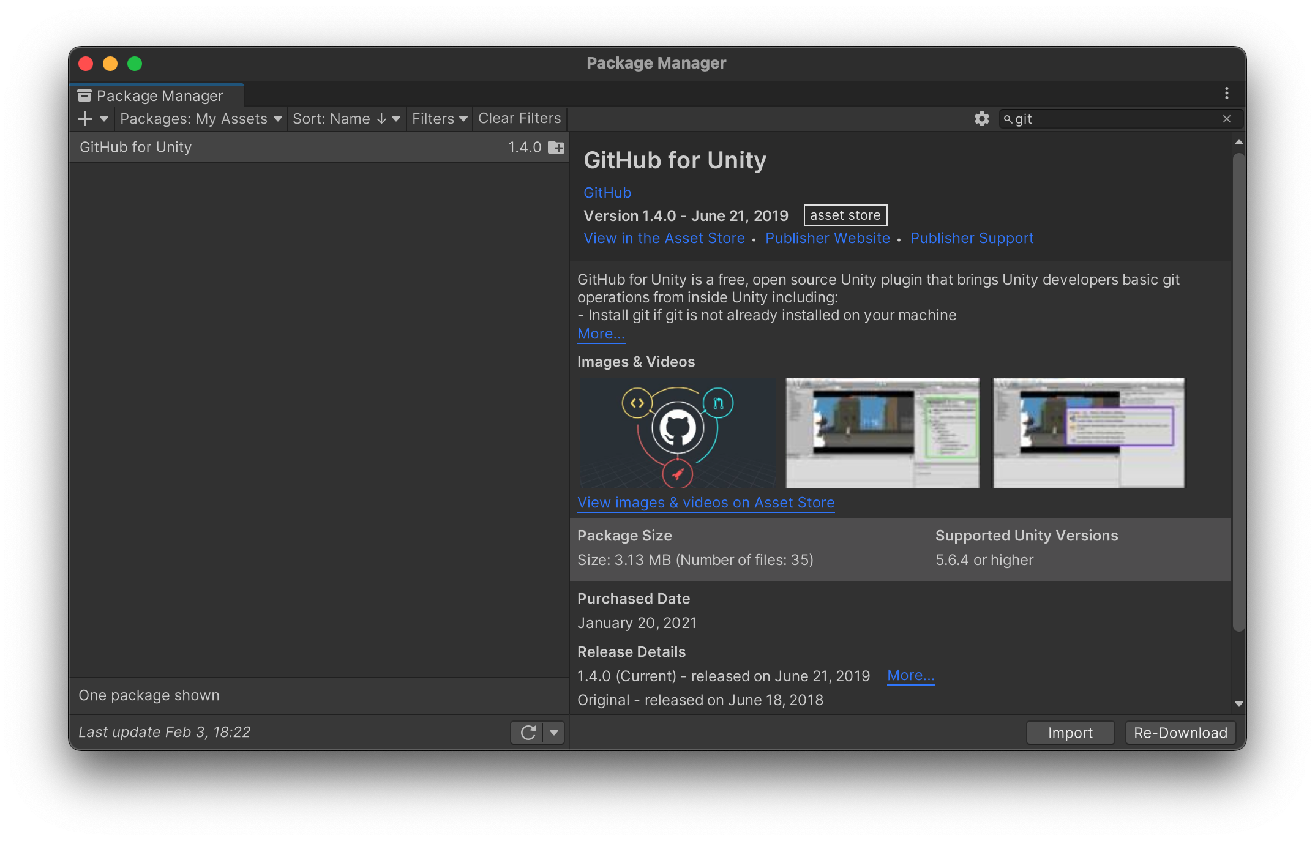Click View images & videos on Asset Store
The image size is (1315, 841).
(705, 503)
